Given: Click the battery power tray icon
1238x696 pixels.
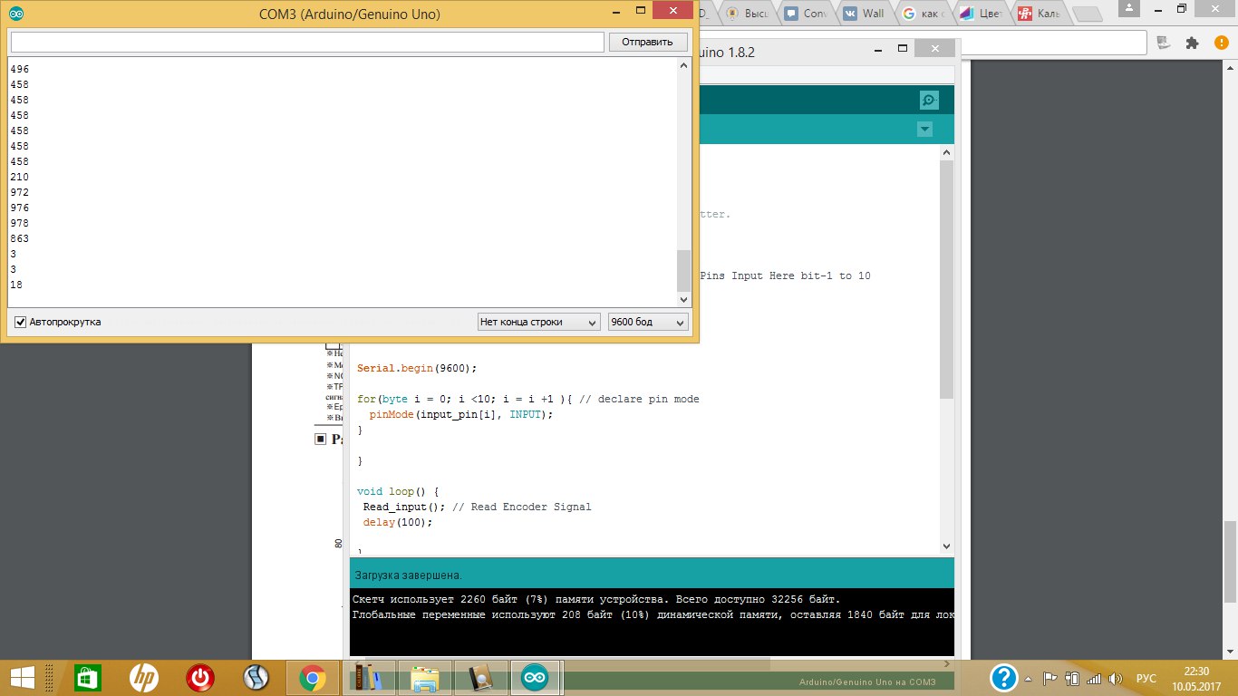Looking at the screenshot, I should 1072,678.
